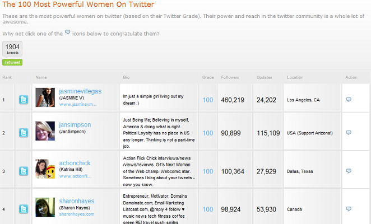This screenshot has height=224, width=371.
Task: Click bio starting 'Entrepreneur, Motivator, Domains'
Action: [x=155, y=209]
